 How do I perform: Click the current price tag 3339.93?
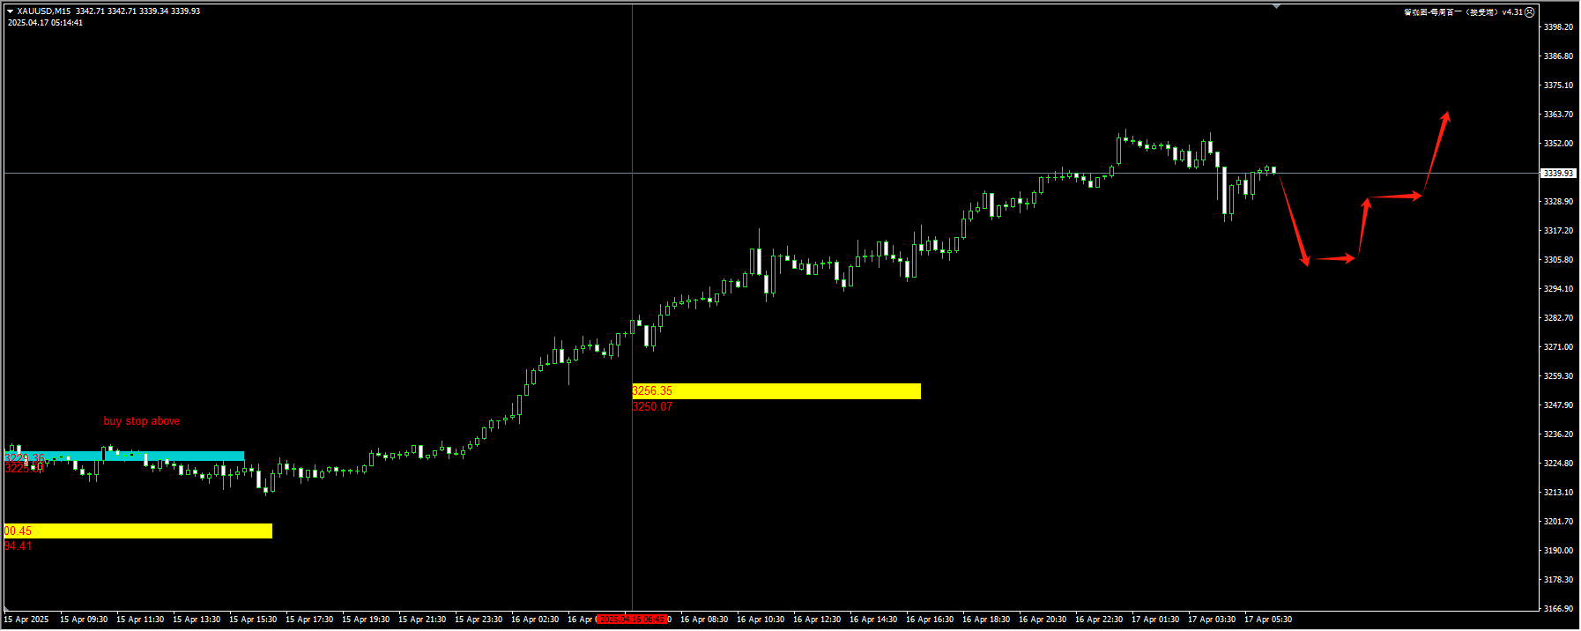(x=1557, y=174)
